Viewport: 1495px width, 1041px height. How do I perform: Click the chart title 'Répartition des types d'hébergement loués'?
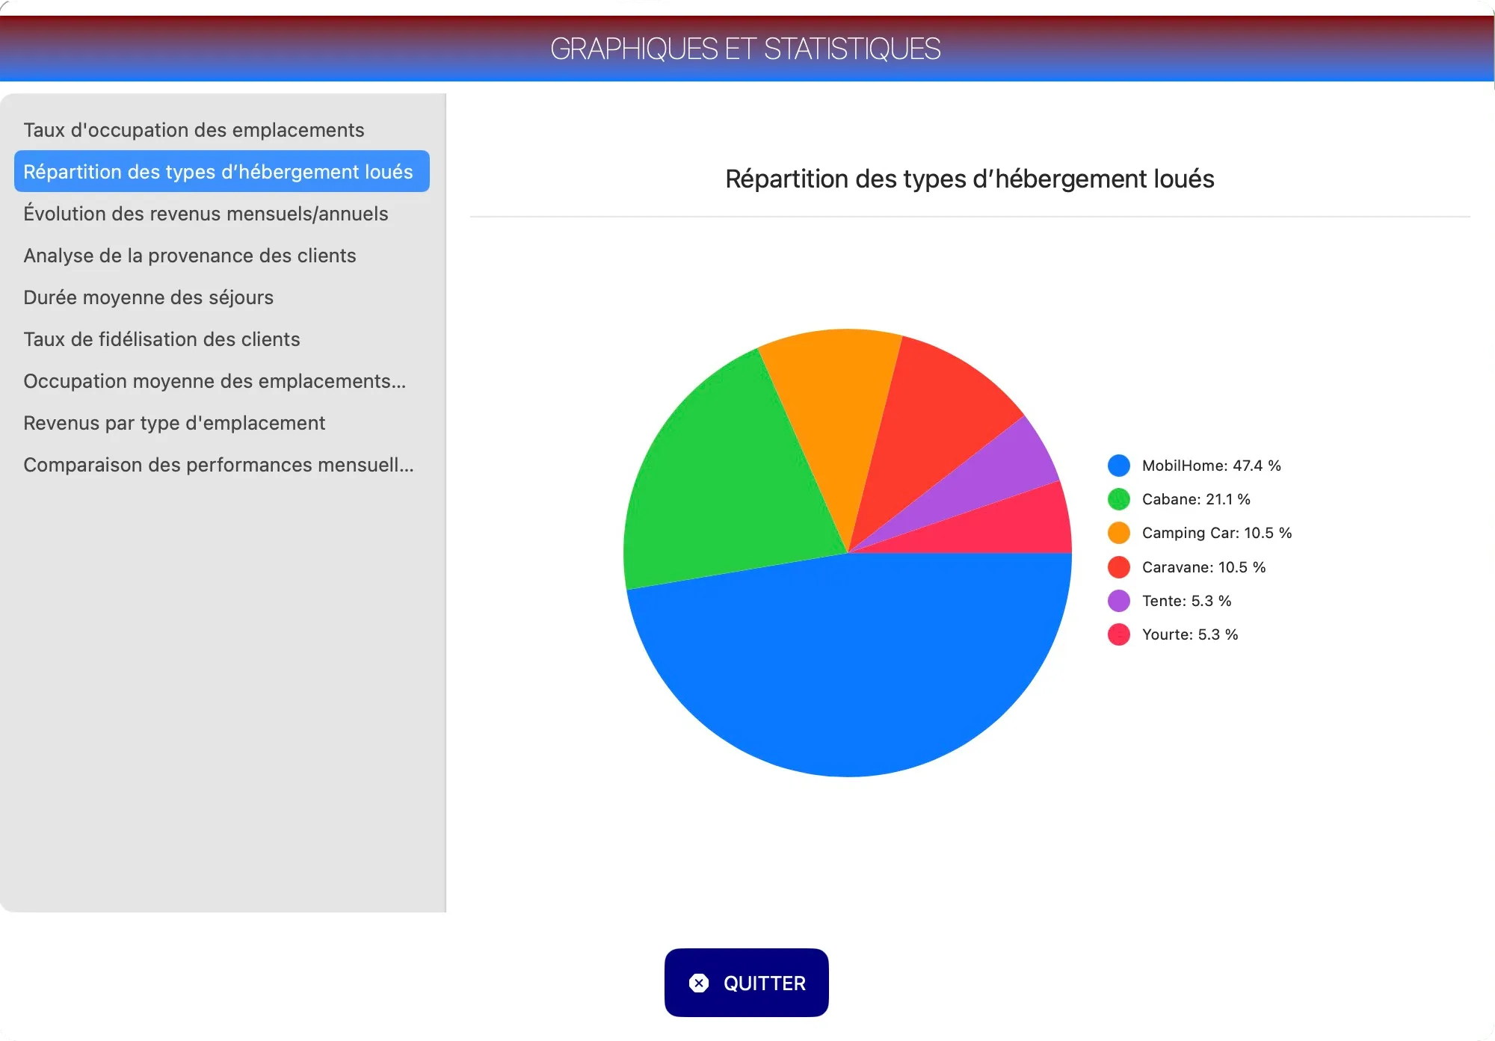point(970,179)
